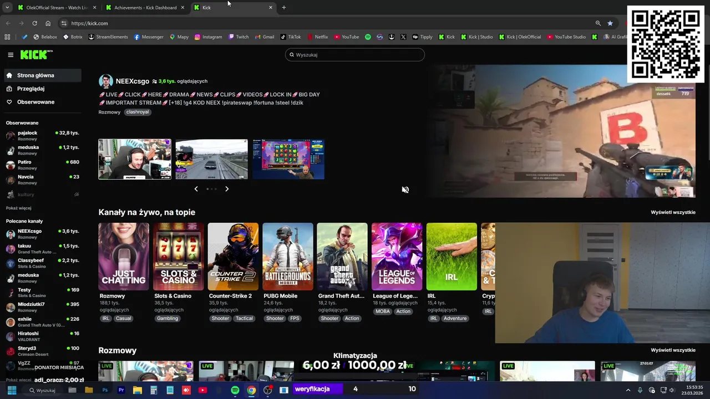
Task: Open the Slots & Casino category card
Action: 178,257
